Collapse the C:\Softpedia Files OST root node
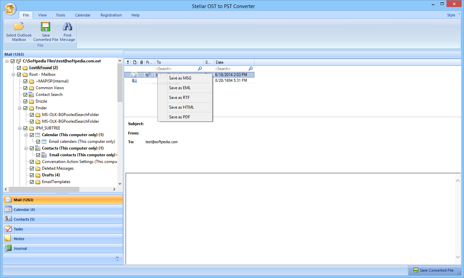 7,61
